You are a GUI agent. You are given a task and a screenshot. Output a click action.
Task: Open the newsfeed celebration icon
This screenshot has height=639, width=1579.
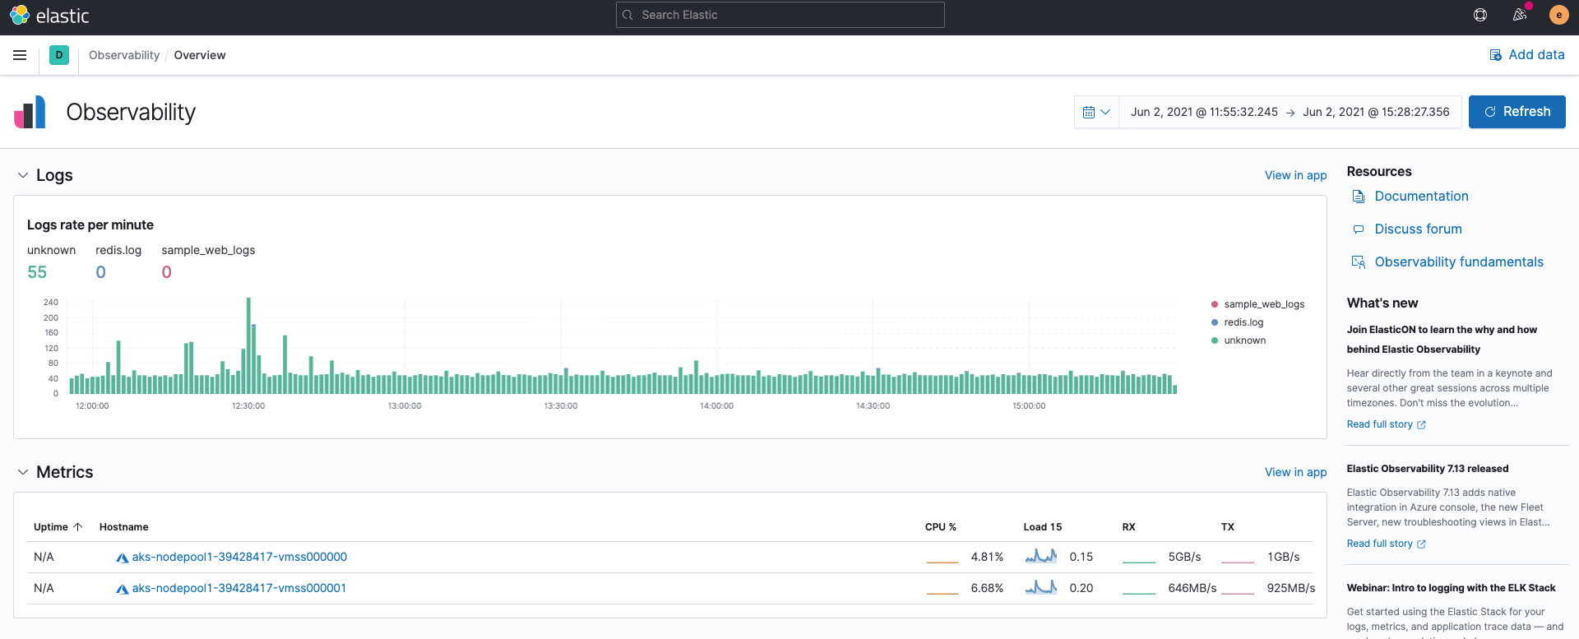point(1520,15)
